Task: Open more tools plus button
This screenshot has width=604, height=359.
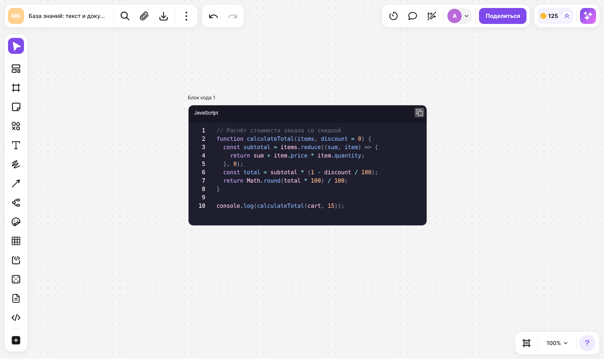Action: pos(16,340)
